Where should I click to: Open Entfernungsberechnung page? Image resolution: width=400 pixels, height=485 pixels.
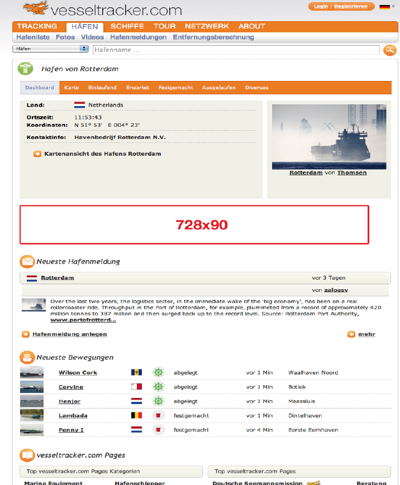point(213,37)
